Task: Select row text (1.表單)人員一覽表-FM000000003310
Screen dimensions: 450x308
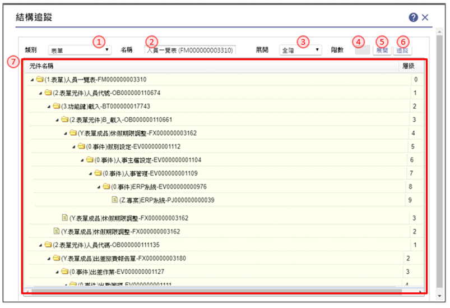Action: click(95, 80)
